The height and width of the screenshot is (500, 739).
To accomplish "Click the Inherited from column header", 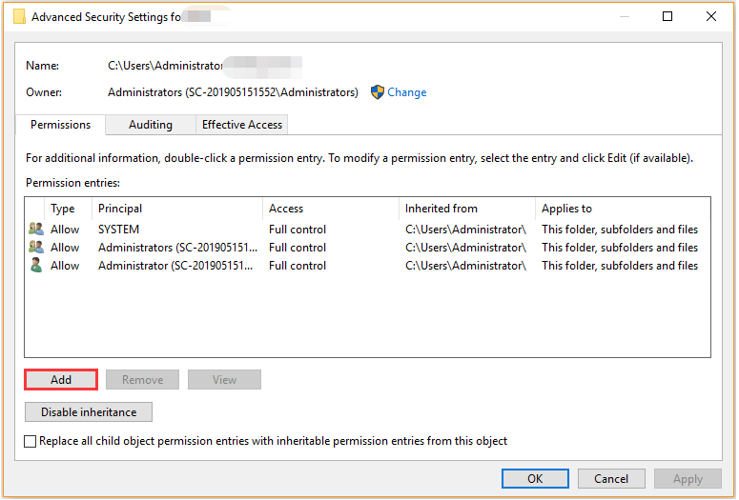I will [441, 209].
